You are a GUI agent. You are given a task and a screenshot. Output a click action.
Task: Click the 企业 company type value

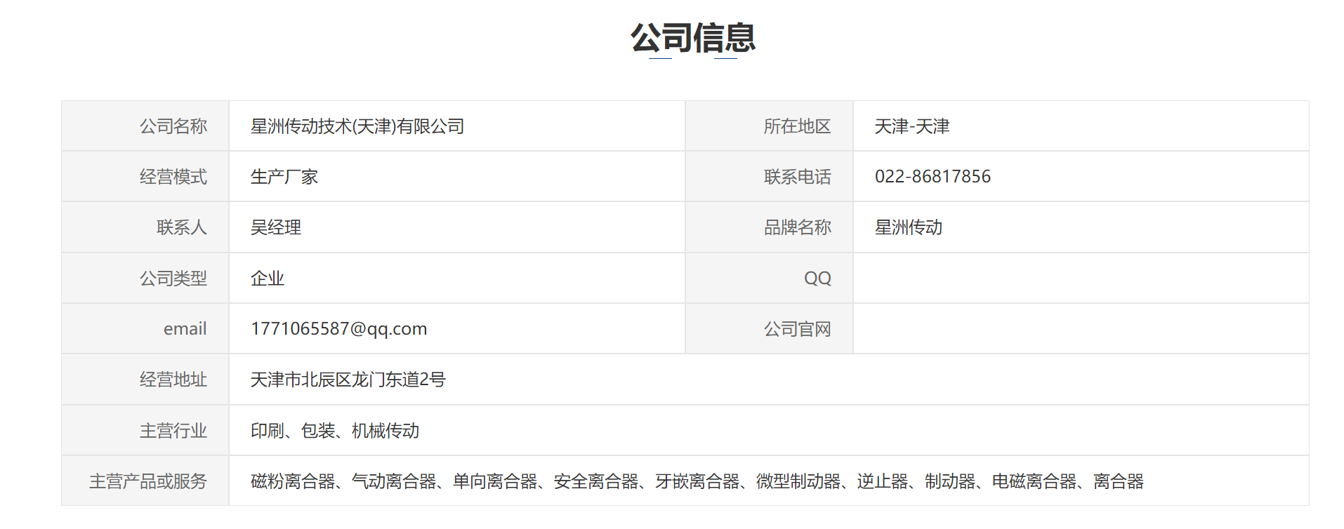[x=268, y=279]
